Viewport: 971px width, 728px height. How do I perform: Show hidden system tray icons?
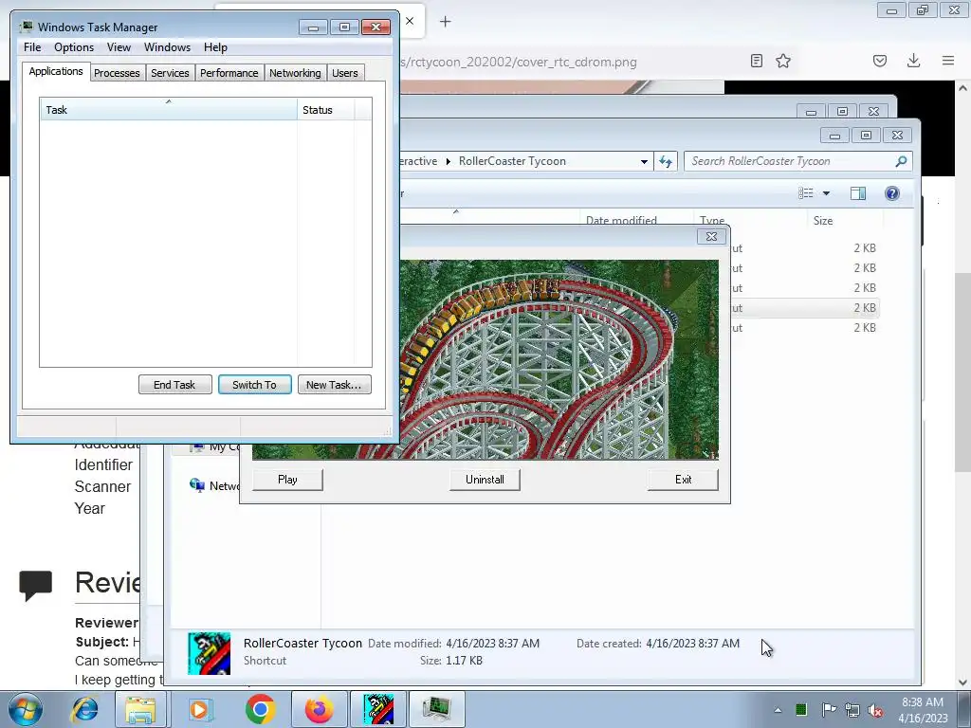(x=778, y=710)
